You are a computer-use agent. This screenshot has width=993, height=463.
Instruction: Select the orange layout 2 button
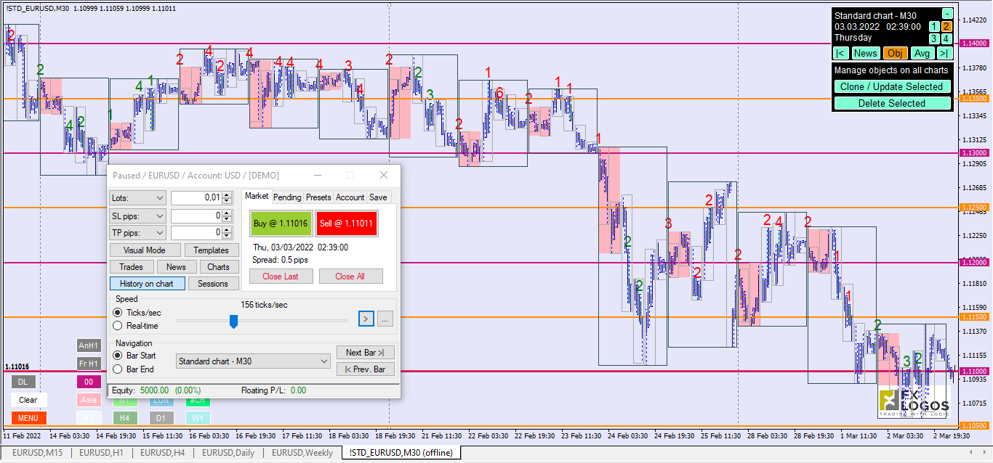[x=946, y=26]
